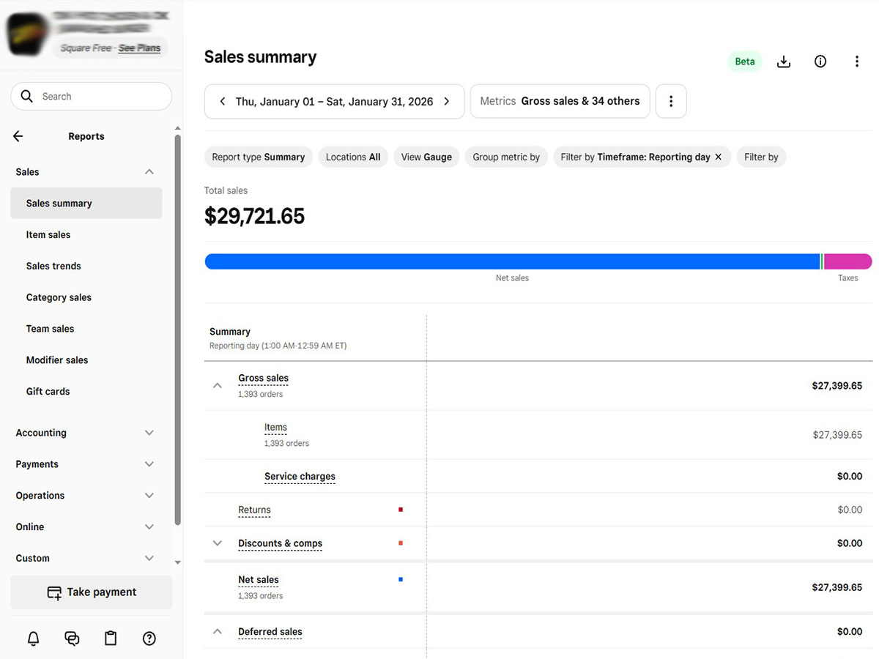Open the info circle icon
879x659 pixels.
click(820, 62)
